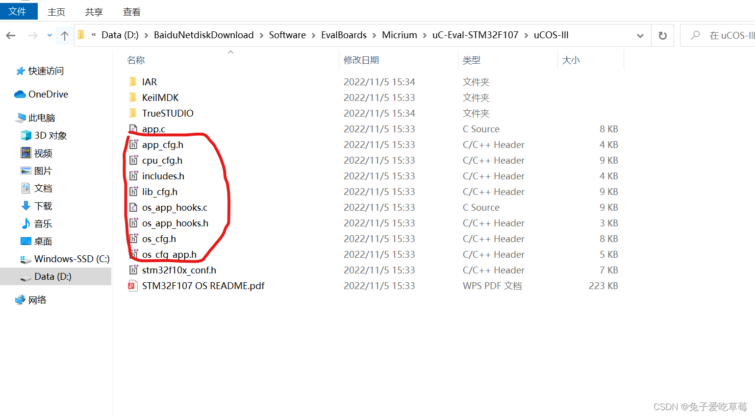This screenshot has height=416, width=755.
Task: Switch to the 主页 ribbon tab
Action: point(56,12)
